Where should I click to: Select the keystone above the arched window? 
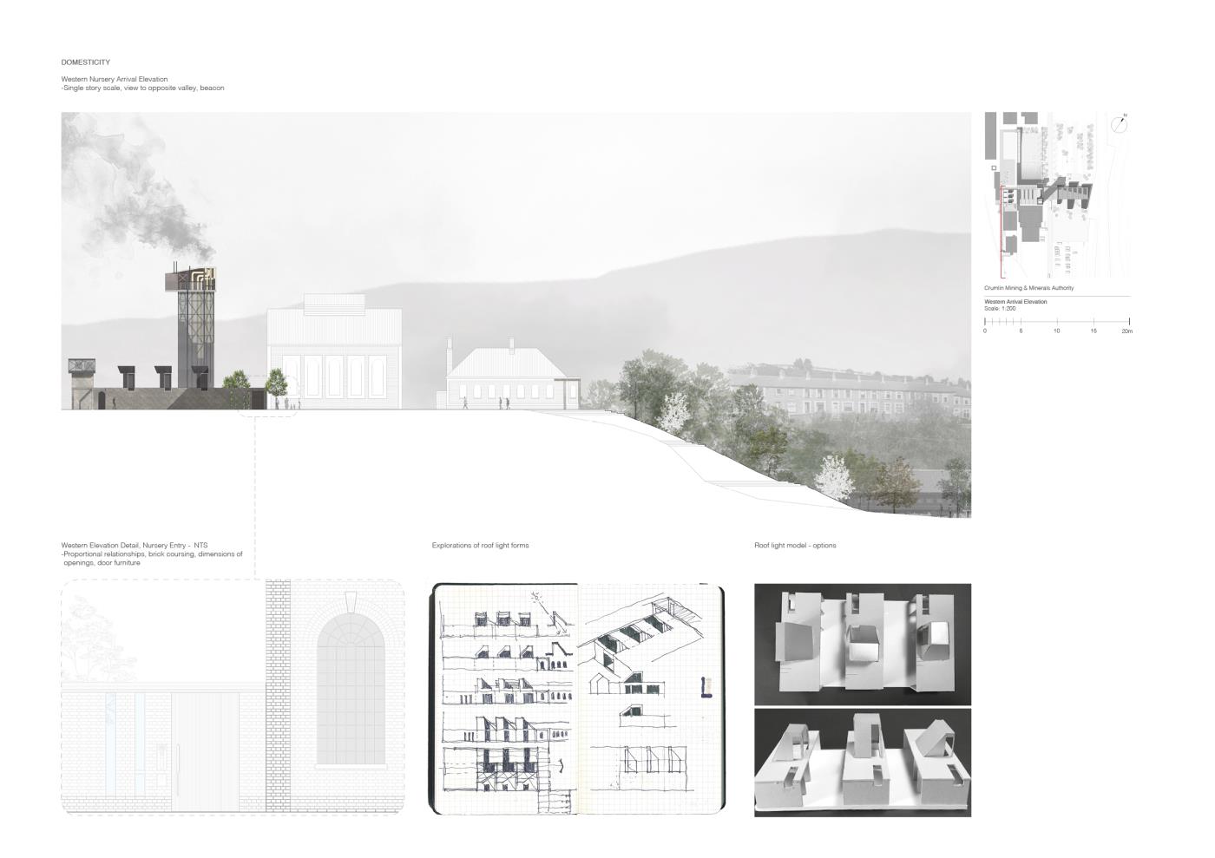[x=351, y=601]
